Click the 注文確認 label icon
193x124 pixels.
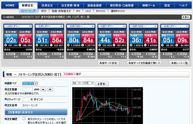click(x=6, y=119)
